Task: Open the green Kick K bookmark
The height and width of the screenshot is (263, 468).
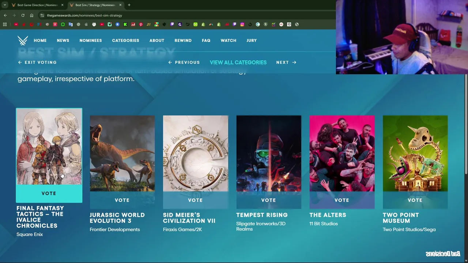Action: (x=125, y=24)
